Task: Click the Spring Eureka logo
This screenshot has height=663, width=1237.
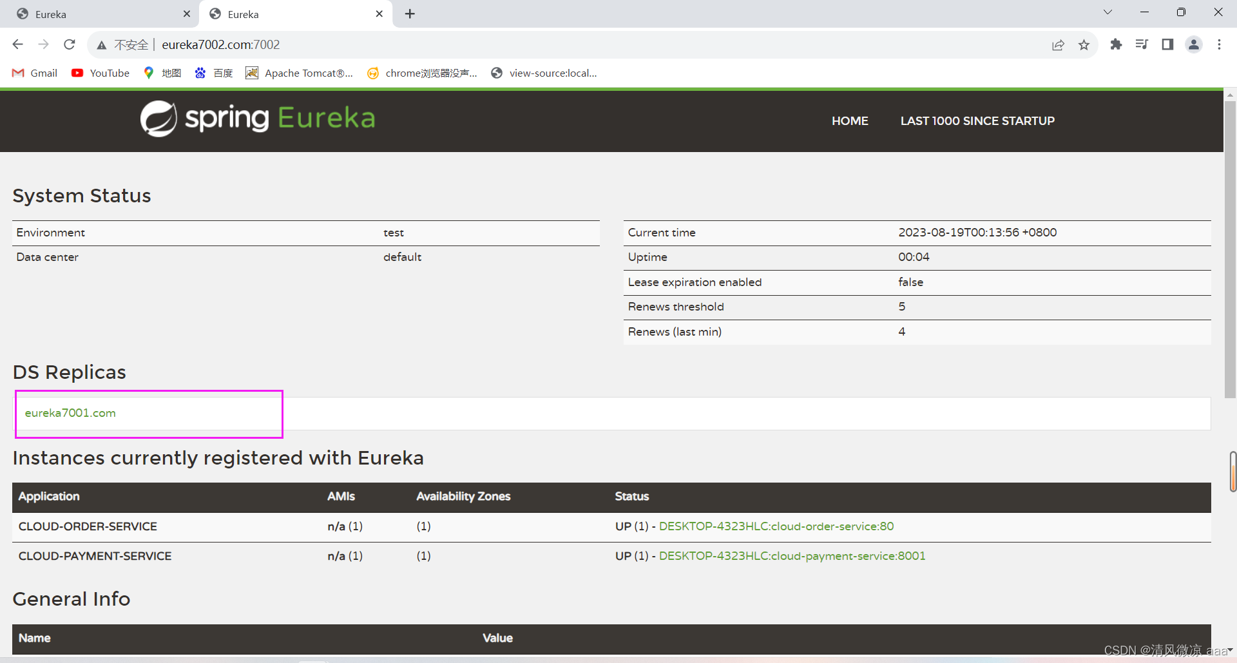Action: (258, 119)
